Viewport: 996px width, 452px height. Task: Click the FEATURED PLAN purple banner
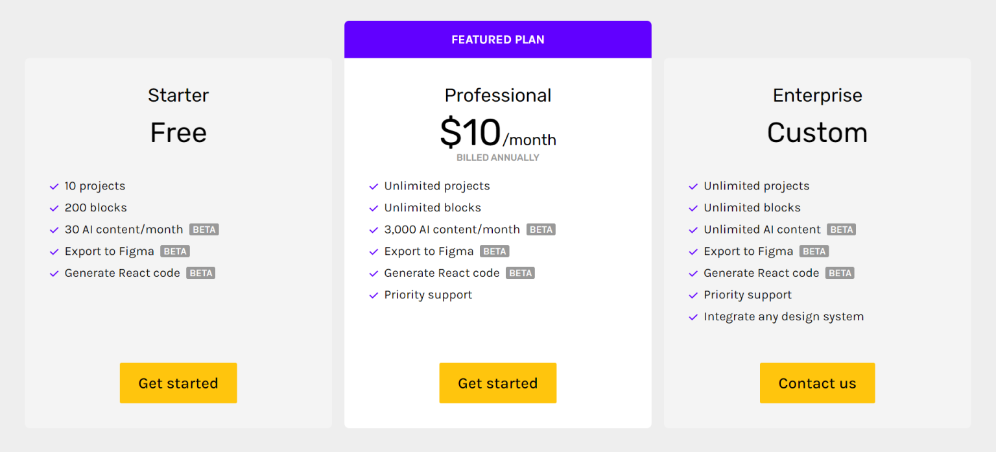click(x=497, y=40)
